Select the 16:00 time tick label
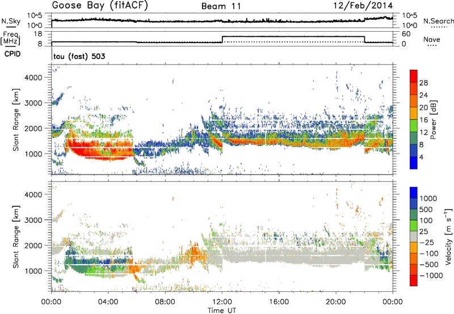 [279, 302]
